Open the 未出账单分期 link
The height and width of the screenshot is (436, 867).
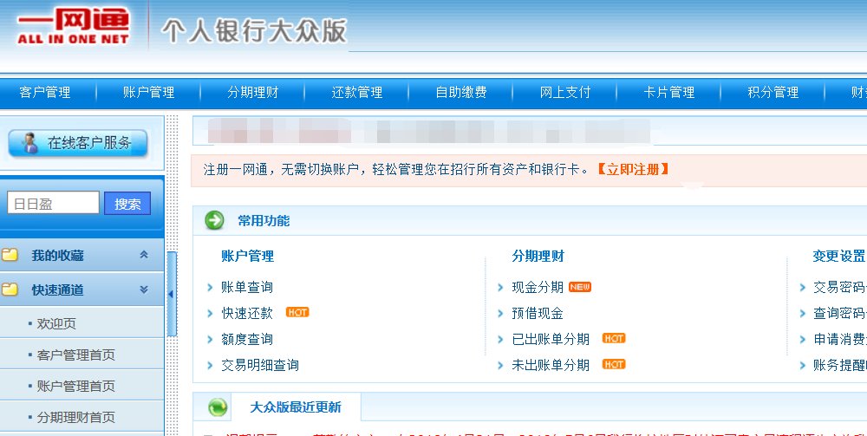(551, 365)
